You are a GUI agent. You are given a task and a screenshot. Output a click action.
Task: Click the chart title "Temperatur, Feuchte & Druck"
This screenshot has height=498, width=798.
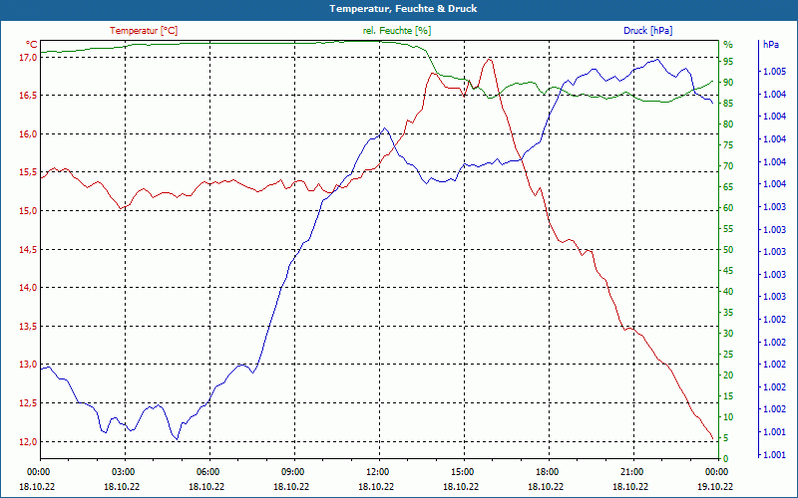coord(403,9)
